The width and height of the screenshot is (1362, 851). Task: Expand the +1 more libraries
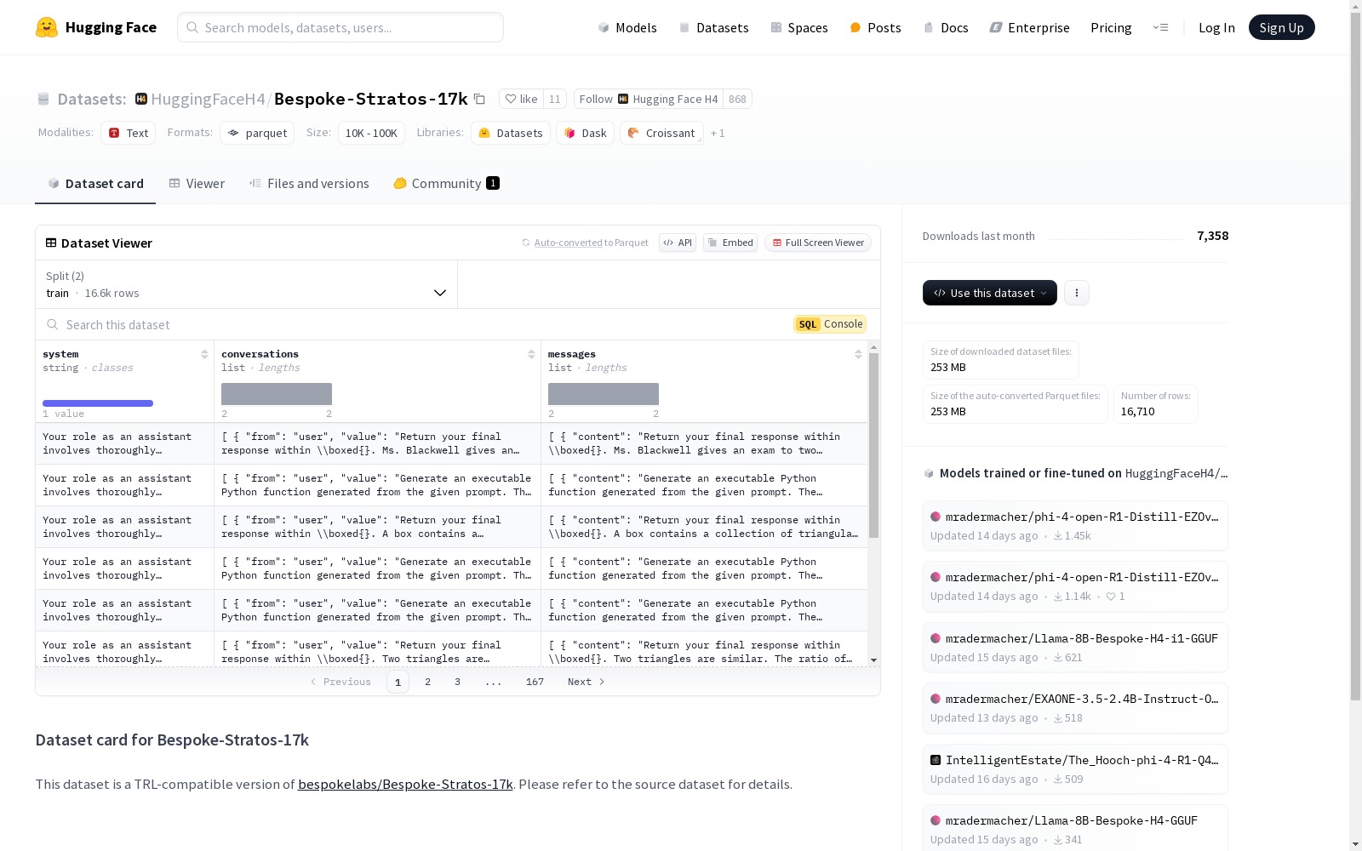[x=718, y=133]
